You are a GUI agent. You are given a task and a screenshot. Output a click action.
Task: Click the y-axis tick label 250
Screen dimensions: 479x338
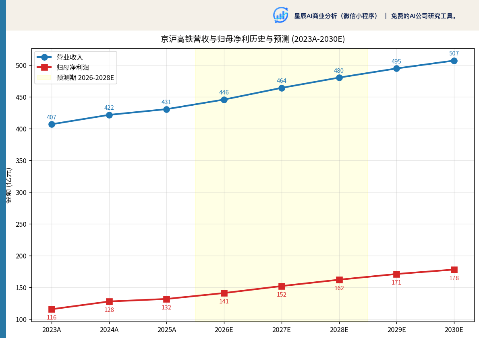[21, 224]
